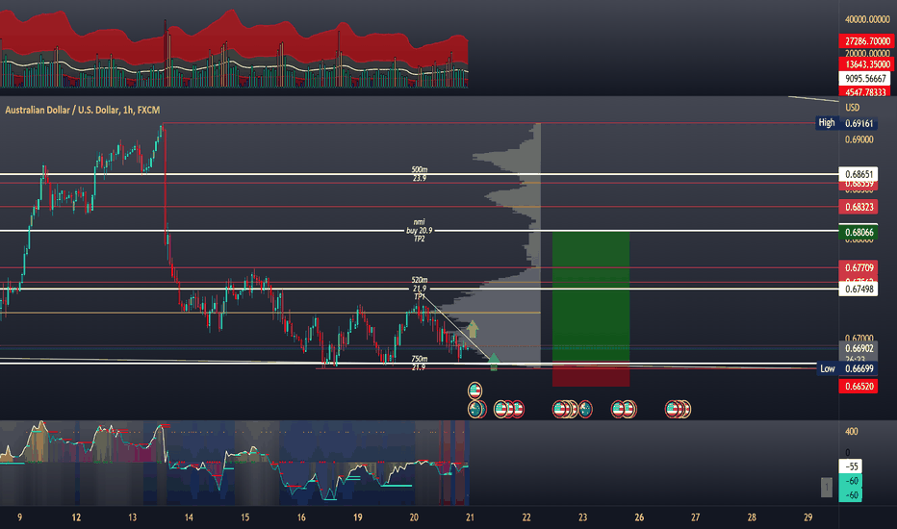Click the lone Australian flag event icon near date 23
This screenshot has height=529, width=897.
[x=584, y=409]
